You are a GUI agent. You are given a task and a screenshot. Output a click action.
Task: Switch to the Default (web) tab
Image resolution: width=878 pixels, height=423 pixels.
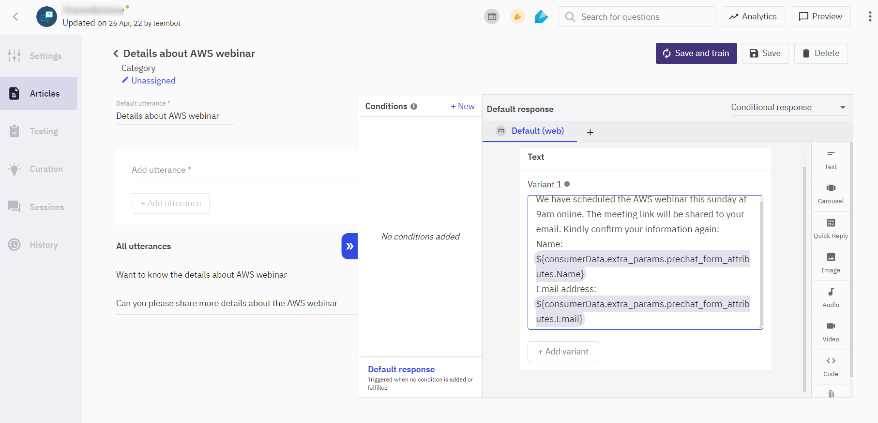(530, 131)
